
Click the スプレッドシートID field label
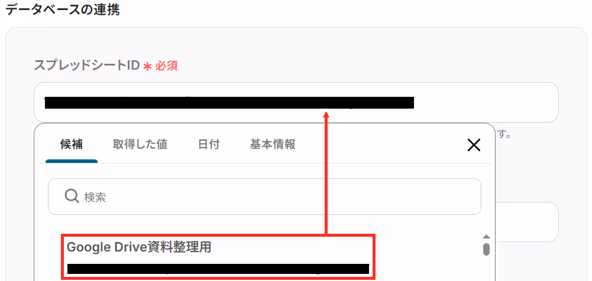pyautogui.click(x=86, y=66)
